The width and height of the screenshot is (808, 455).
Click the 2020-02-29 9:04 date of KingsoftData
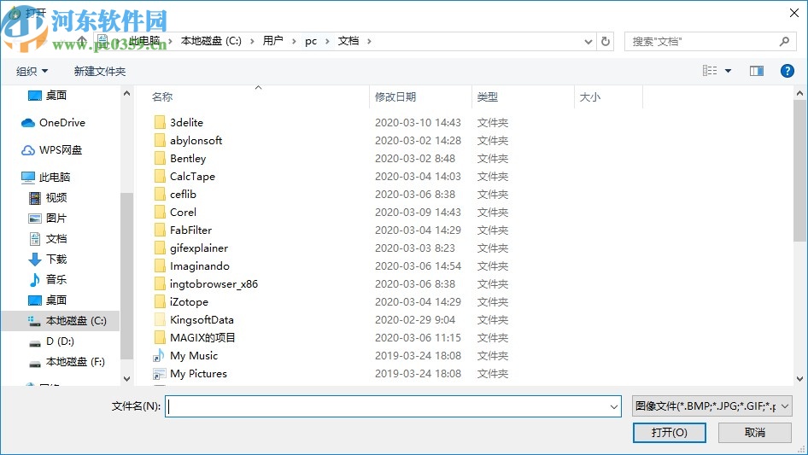415,319
